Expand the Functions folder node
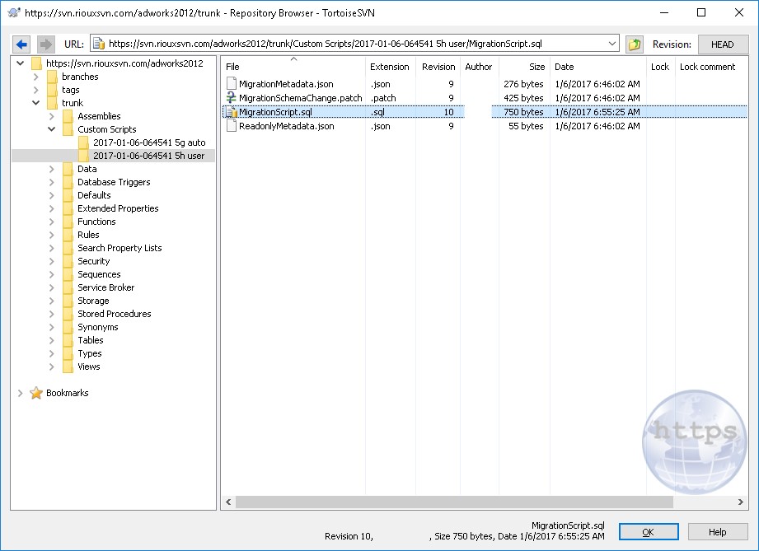 coord(51,222)
